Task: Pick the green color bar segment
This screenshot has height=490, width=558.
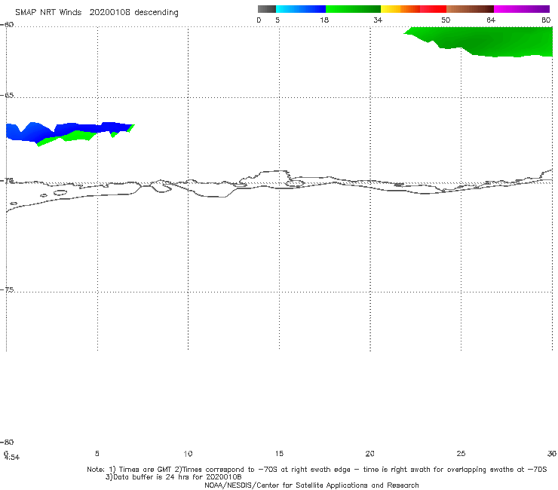Action: coord(353,9)
